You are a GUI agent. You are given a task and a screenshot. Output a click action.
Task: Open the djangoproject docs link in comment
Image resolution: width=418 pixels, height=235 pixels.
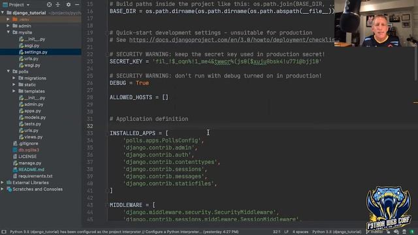click(x=232, y=40)
